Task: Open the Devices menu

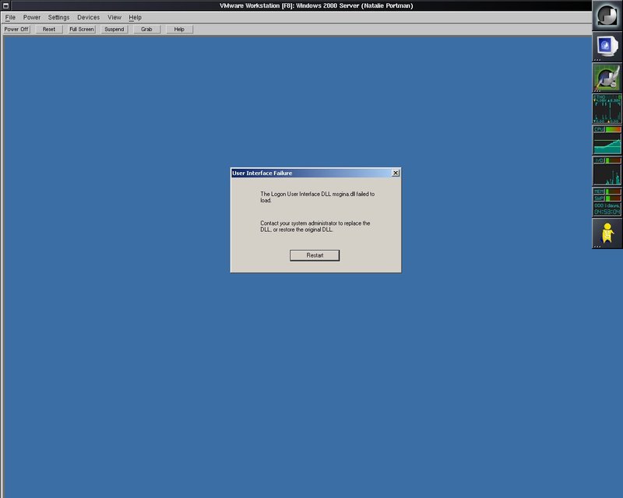Action: click(88, 17)
